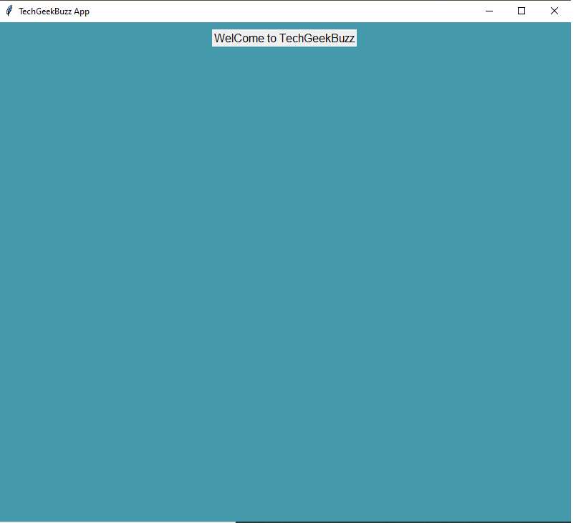The width and height of the screenshot is (586, 523).
Task: Minimize the TechGeekBuzz App window
Action: 489,11
